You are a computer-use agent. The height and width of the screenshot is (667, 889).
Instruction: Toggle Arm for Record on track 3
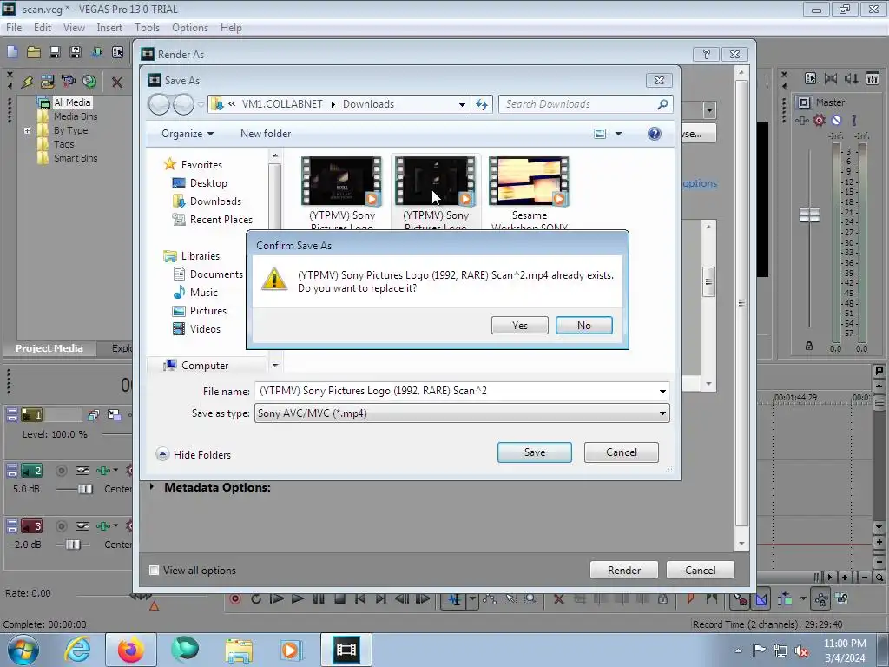[x=62, y=525]
